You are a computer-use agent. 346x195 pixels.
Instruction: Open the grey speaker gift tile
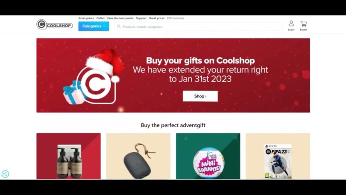coord(138,156)
